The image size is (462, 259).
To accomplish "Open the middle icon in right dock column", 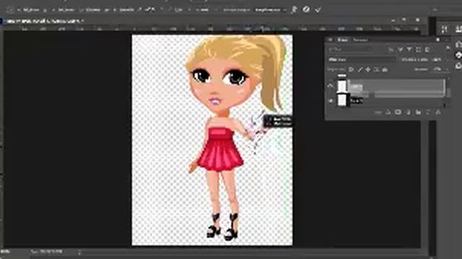I will pos(458,55).
